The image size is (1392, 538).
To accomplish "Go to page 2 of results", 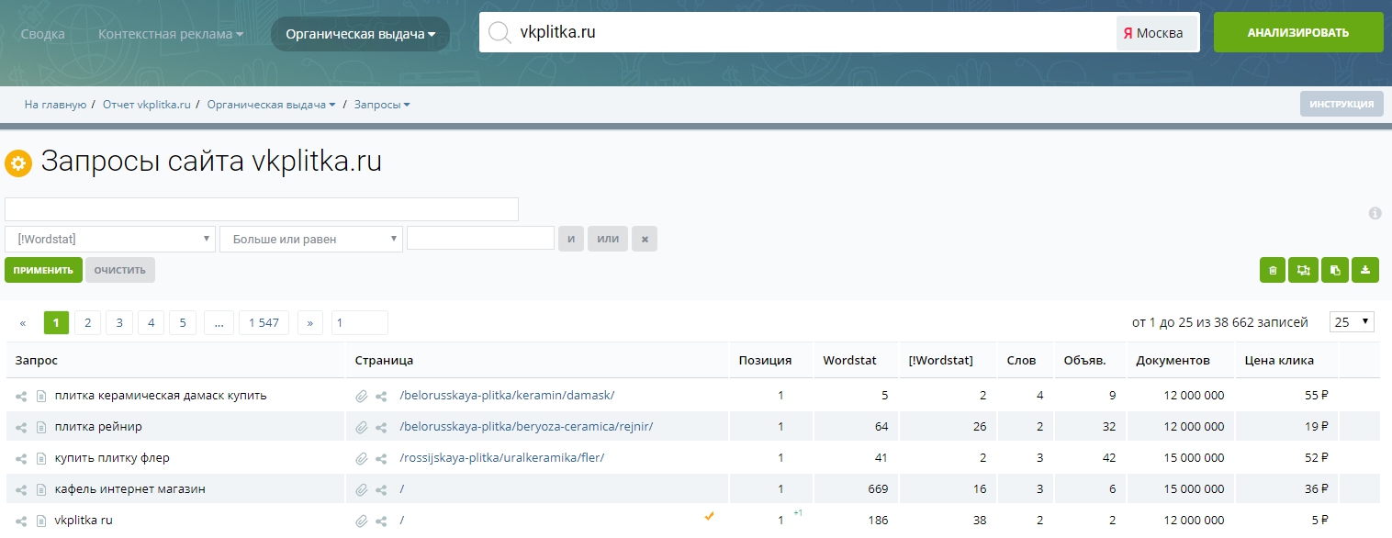I will tap(87, 322).
